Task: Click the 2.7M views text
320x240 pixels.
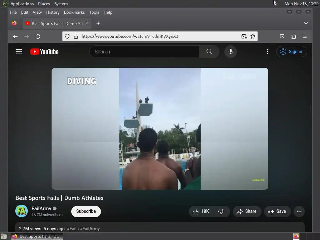Action: point(30,229)
